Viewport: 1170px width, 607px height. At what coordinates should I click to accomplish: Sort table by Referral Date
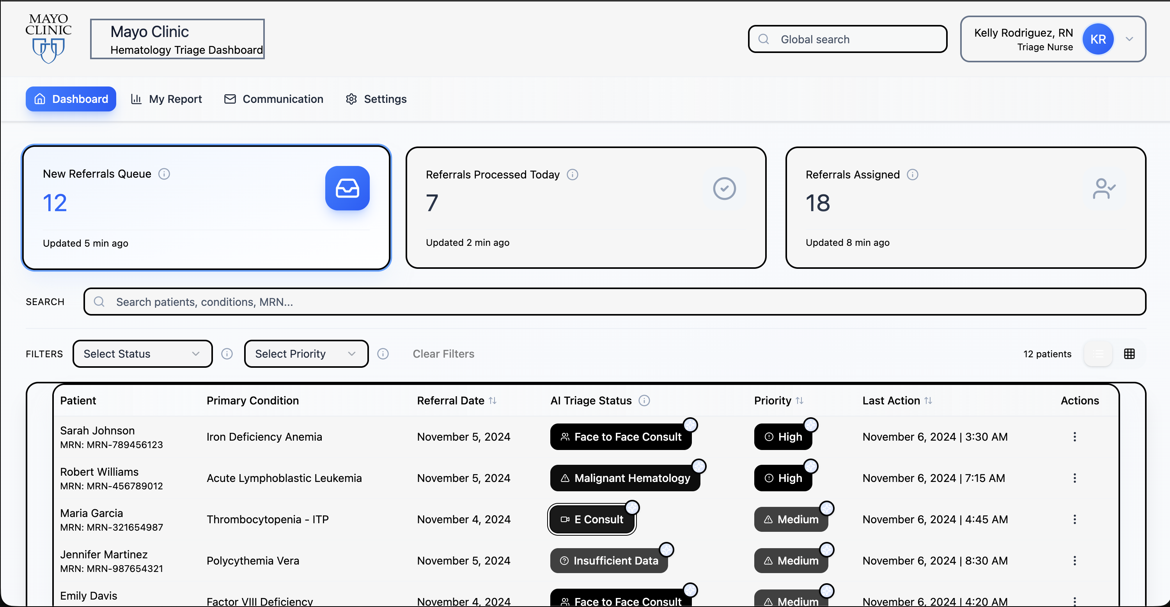[492, 401]
